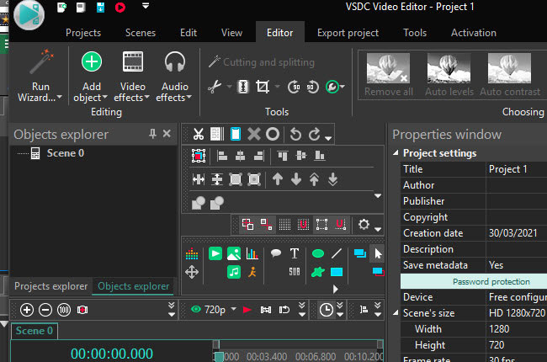Toggle the preview eye icon beside 720p
The width and height of the screenshot is (547, 362).
pyautogui.click(x=196, y=309)
